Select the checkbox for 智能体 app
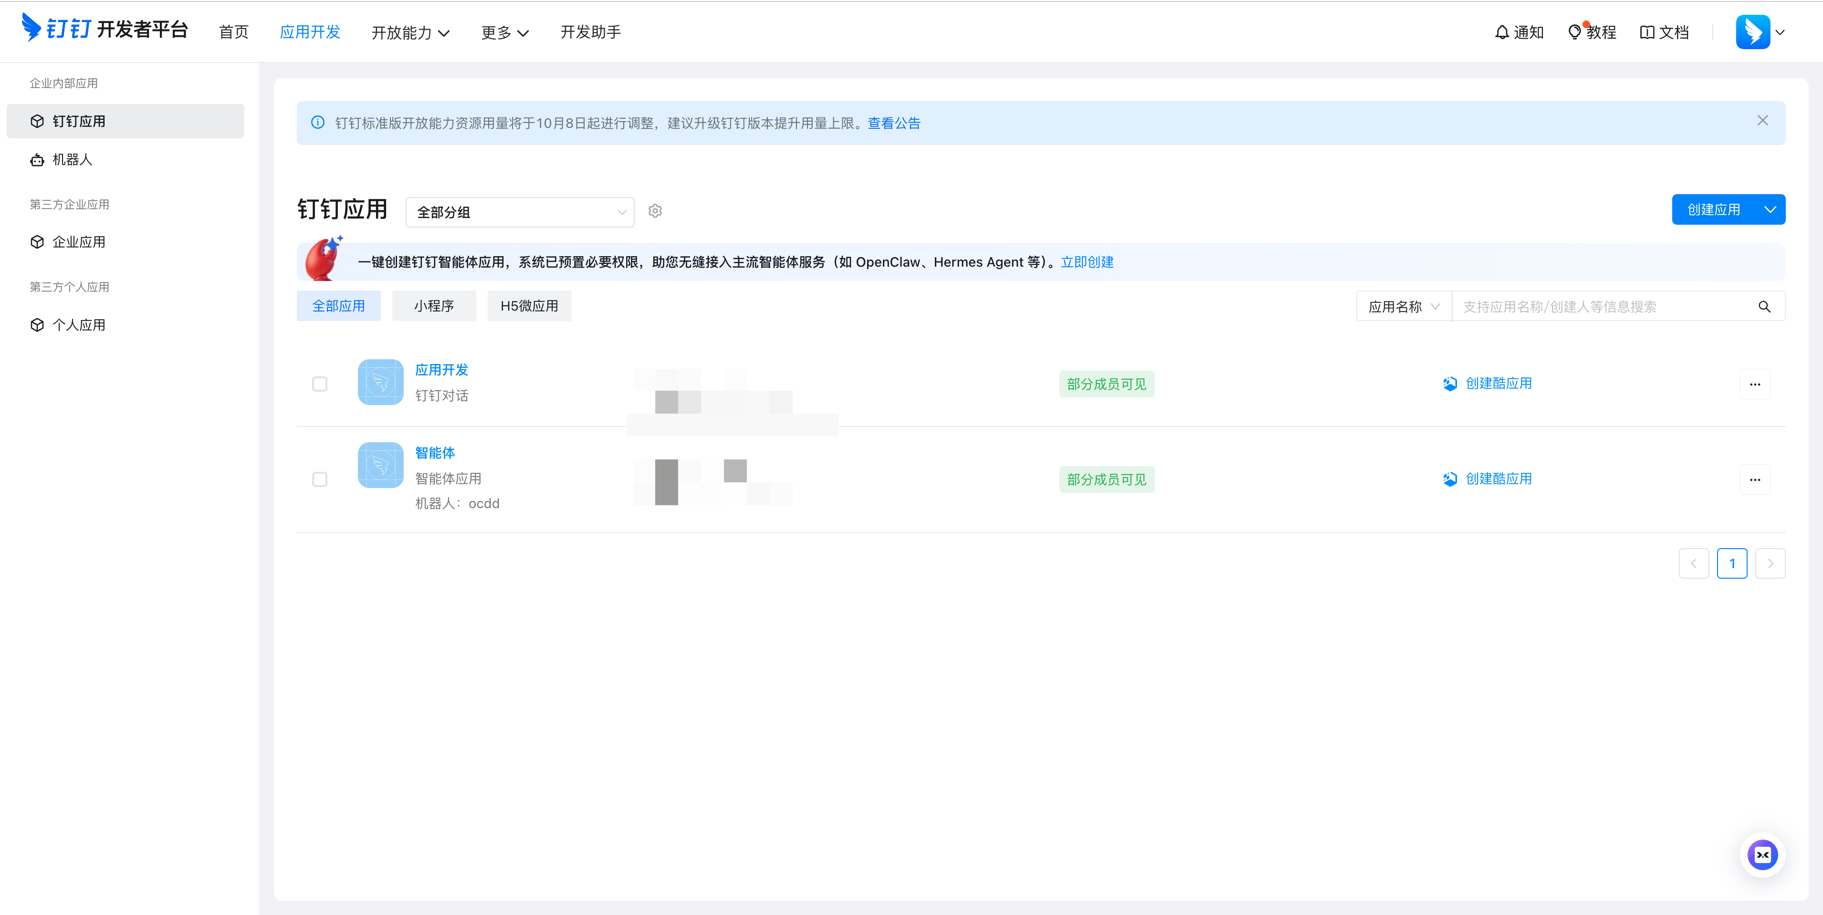Viewport: 1823px width, 915px height. (x=320, y=480)
